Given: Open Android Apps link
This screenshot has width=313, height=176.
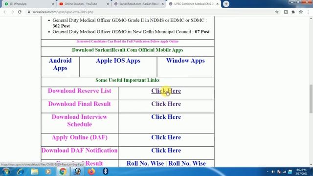Looking at the screenshot, I should coord(60,64).
